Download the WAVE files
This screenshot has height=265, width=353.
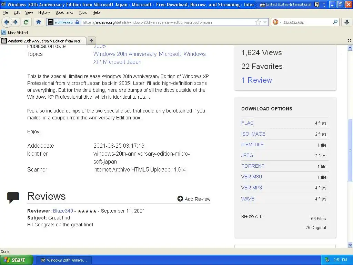click(x=248, y=199)
